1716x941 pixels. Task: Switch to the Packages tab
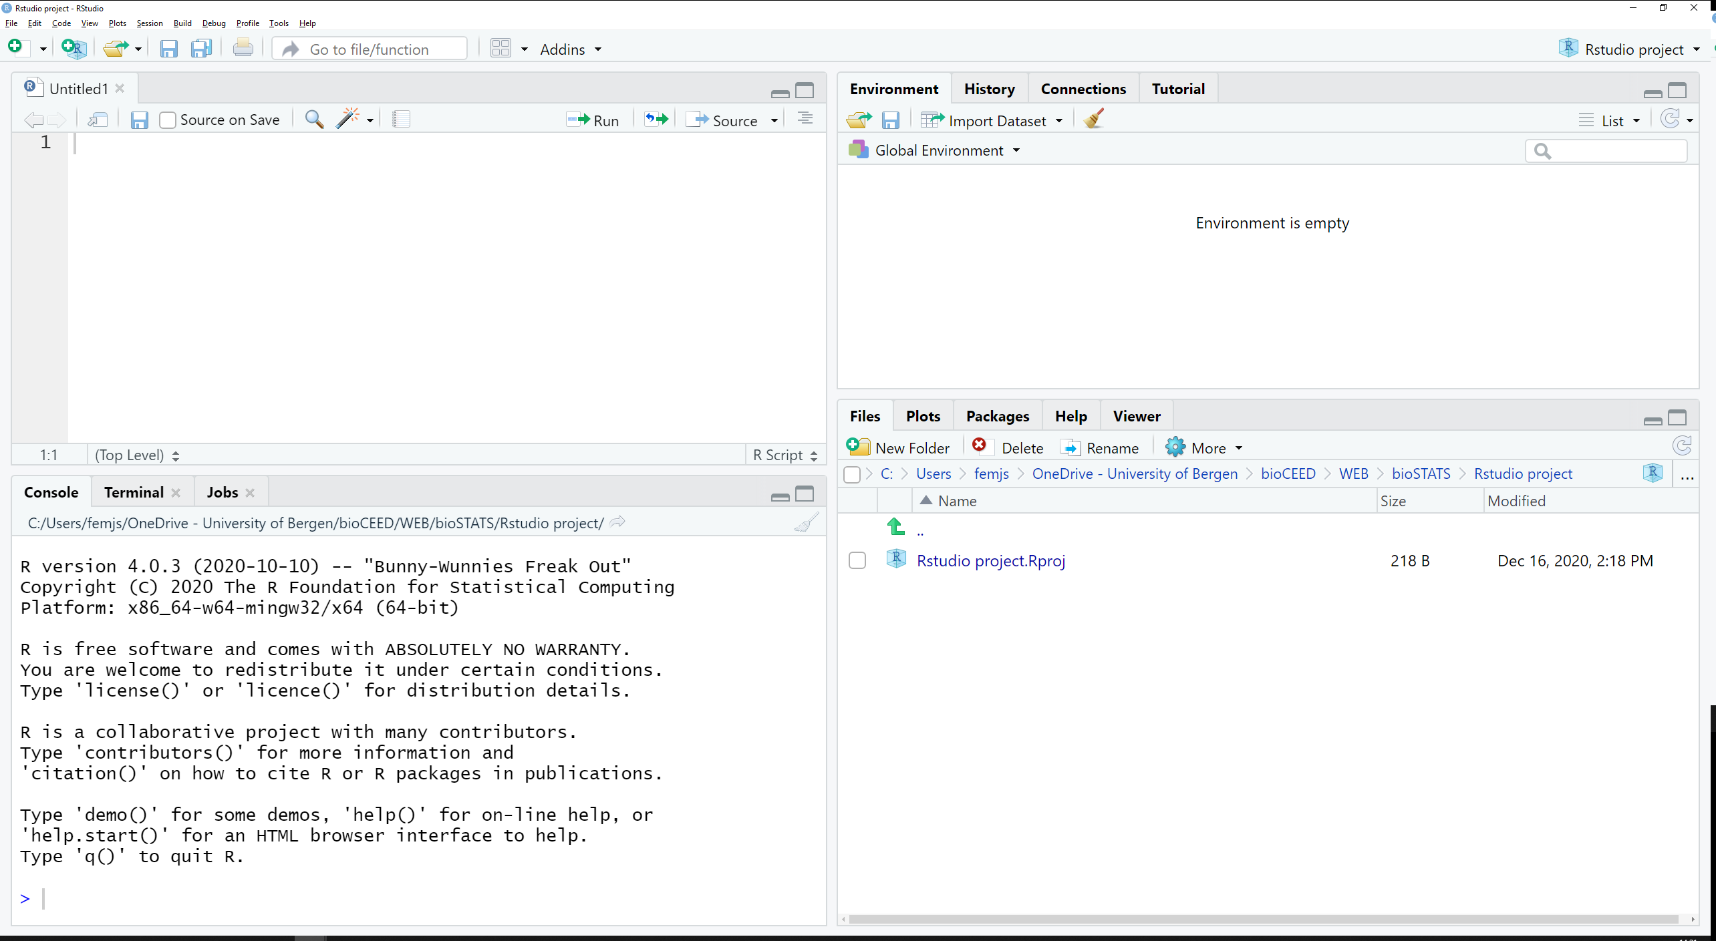tap(996, 415)
